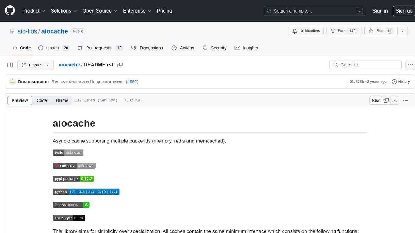Expand the Enterprise menu
The height and width of the screenshot is (233, 415).
coord(137,11)
